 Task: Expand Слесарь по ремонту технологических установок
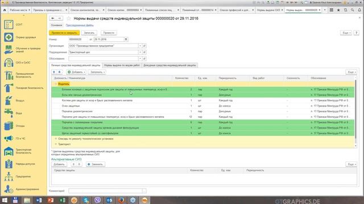[x=56, y=139]
